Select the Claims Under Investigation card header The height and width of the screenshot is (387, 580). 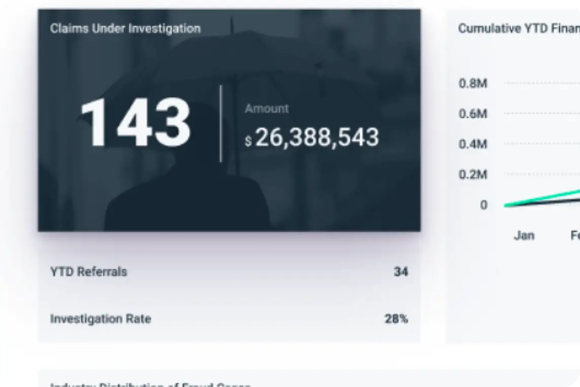pyautogui.click(x=125, y=28)
